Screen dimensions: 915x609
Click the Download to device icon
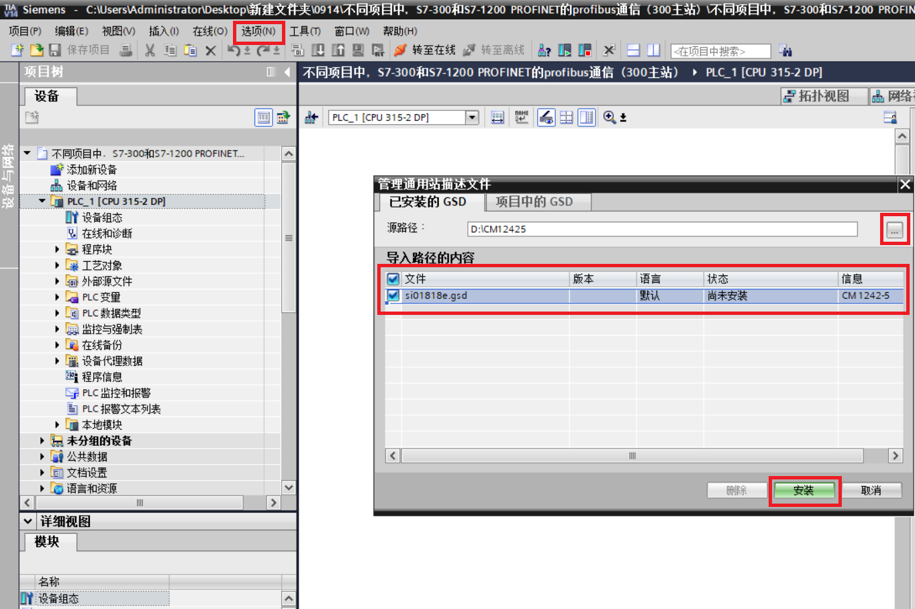coord(318,50)
